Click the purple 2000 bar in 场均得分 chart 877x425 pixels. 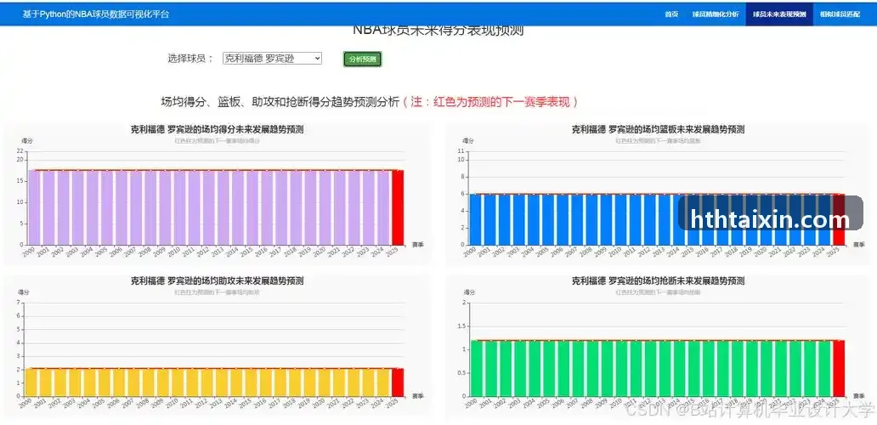(34, 207)
